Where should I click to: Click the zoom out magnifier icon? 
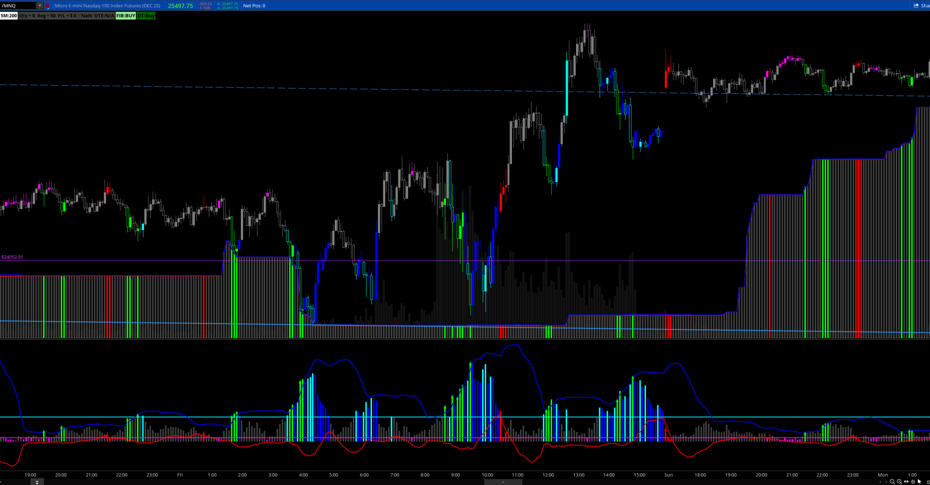coord(892,482)
